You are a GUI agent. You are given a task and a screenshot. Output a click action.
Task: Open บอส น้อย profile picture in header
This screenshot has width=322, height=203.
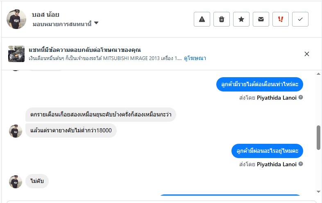(16, 19)
